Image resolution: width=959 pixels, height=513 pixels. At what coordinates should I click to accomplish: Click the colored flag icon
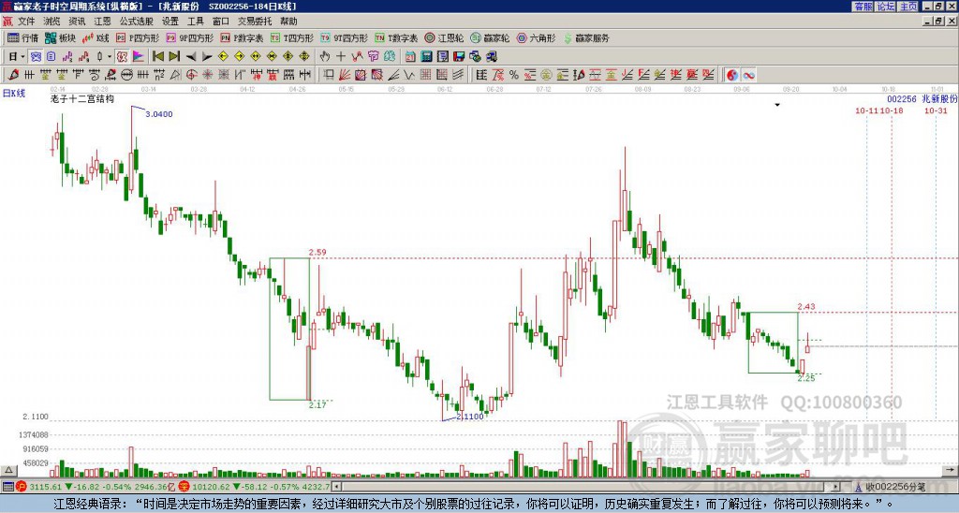coord(139,56)
